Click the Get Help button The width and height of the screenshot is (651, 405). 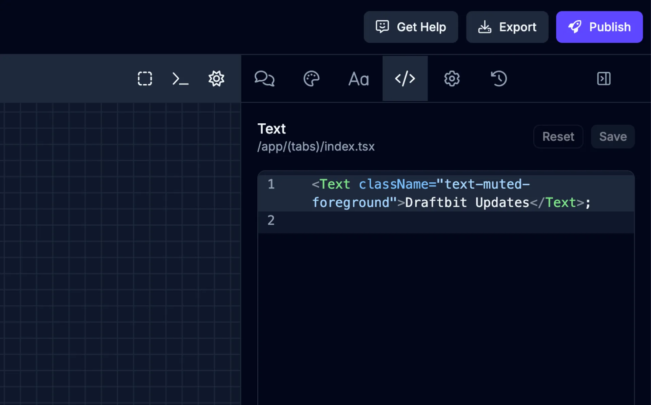(x=411, y=27)
